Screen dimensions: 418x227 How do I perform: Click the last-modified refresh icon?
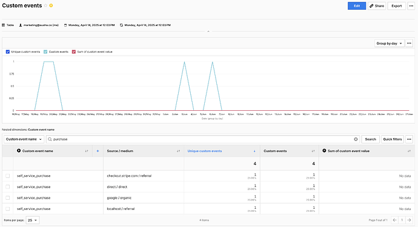click(x=122, y=25)
